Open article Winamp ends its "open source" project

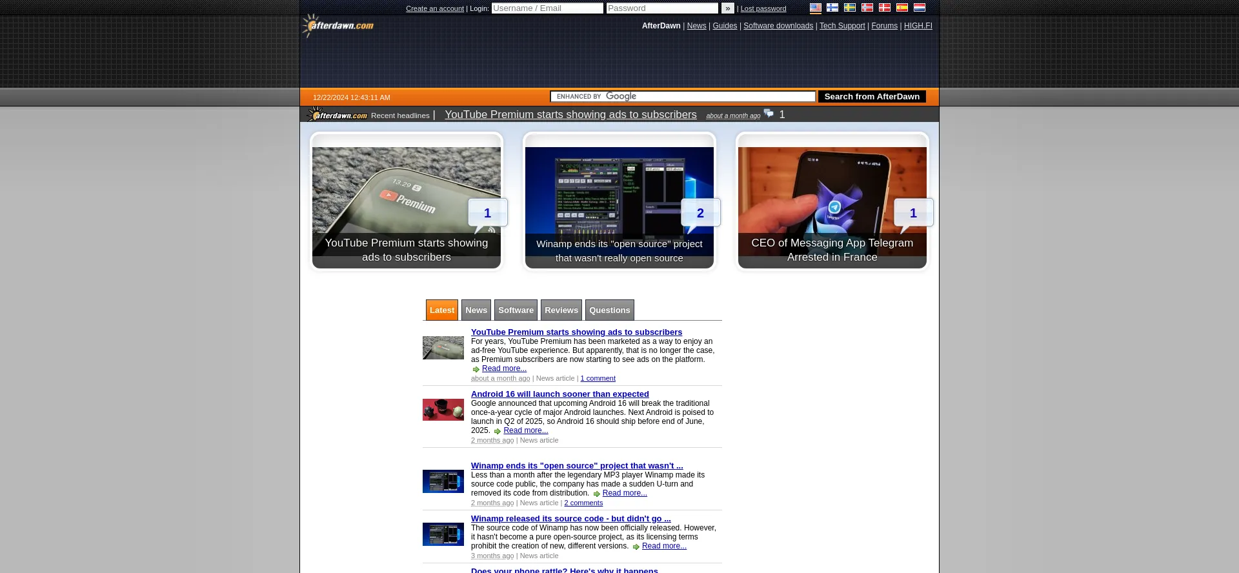[577, 465]
